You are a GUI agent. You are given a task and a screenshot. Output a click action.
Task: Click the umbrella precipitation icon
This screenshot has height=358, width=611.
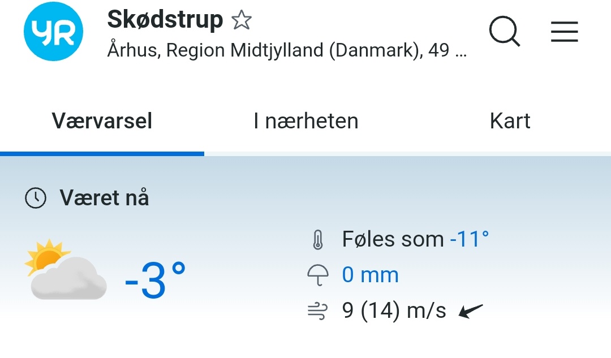coord(317,275)
